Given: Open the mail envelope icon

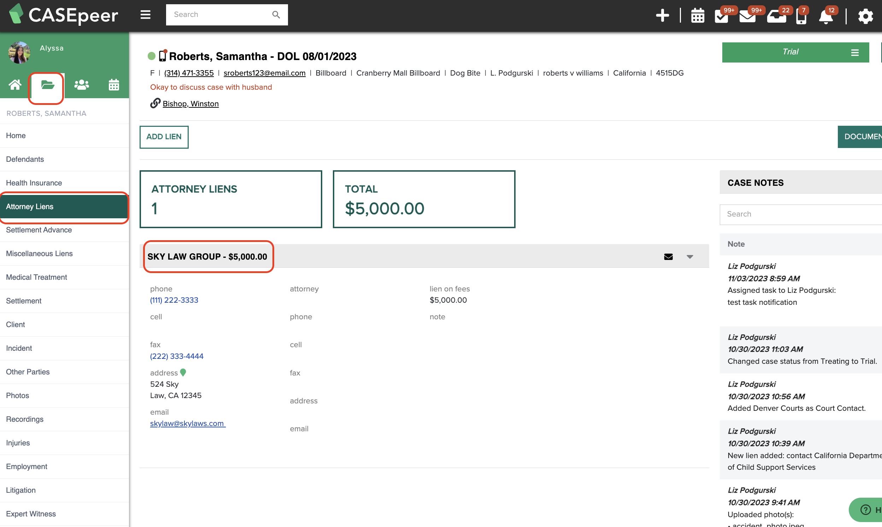Looking at the screenshot, I should (747, 16).
